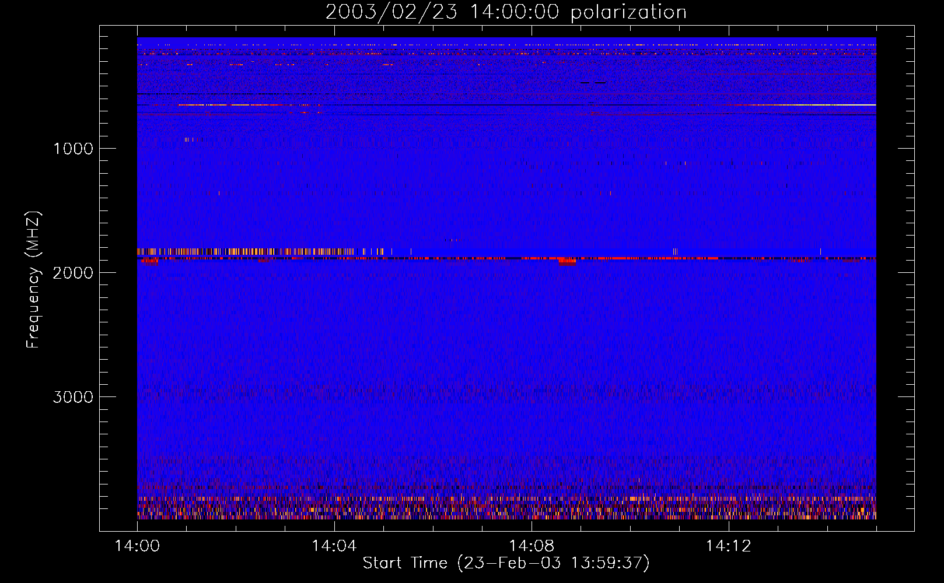The width and height of the screenshot is (944, 583).
Task: Click the 3000 frequency tick label
Action: click(73, 397)
